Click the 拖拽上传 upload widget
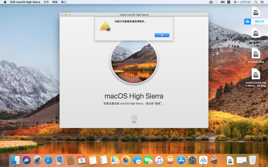268x167 pixels. pos(256,22)
